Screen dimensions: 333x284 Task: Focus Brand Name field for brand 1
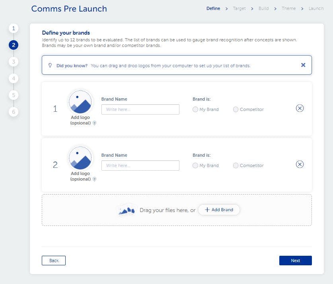click(140, 109)
